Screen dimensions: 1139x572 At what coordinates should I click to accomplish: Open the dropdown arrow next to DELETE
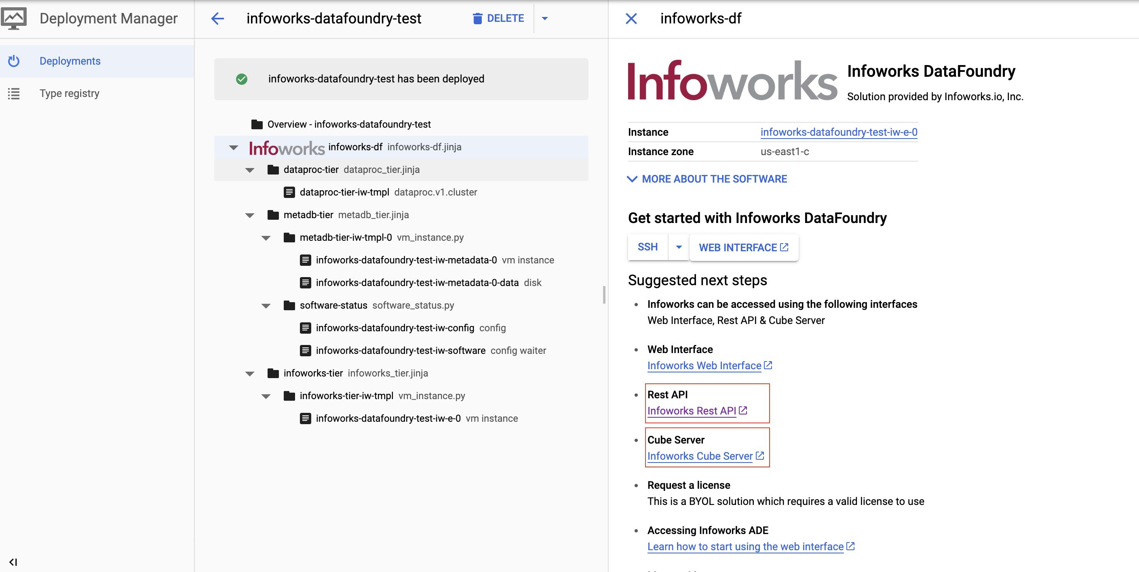pos(545,19)
